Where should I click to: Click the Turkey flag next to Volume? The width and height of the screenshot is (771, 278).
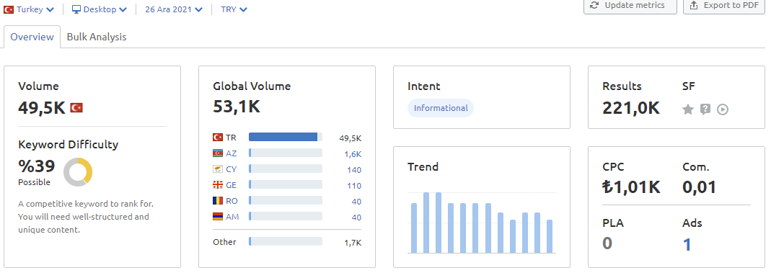(x=76, y=107)
